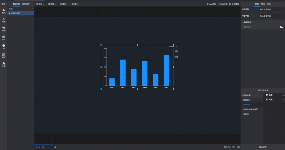Open the 数据 dropdown menu in toolbar
The image size is (285, 150).
(x=52, y=4)
